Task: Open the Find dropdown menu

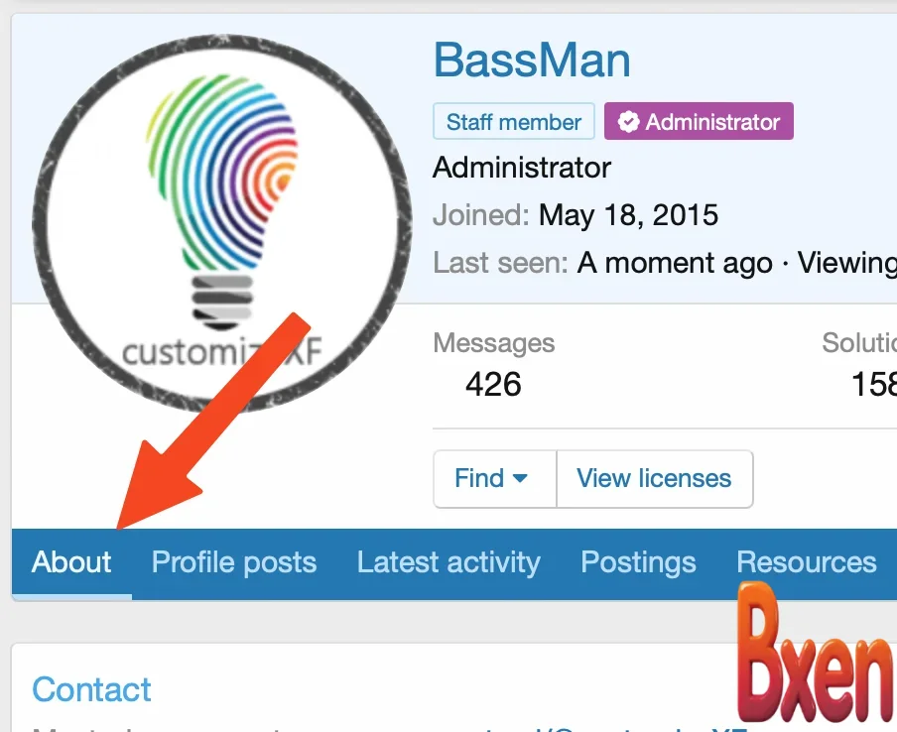Action: (x=493, y=478)
